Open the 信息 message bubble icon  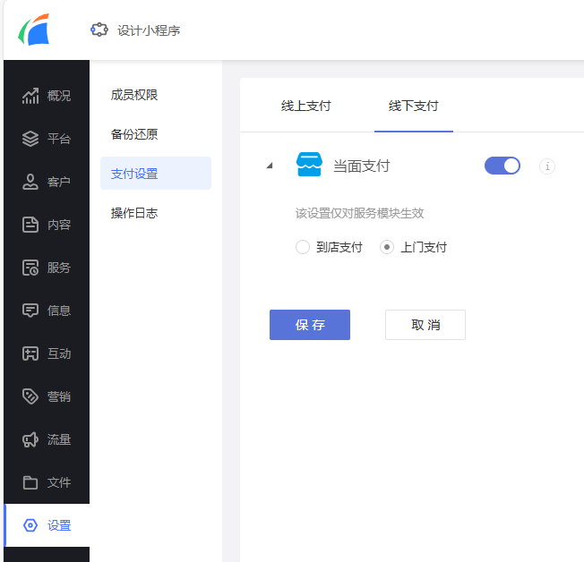[30, 311]
